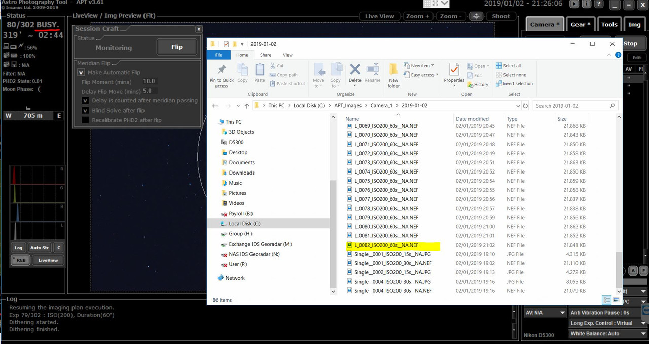Toggle the LiveView button under histogram
Screen dimensions: 649x344
(x=48, y=260)
